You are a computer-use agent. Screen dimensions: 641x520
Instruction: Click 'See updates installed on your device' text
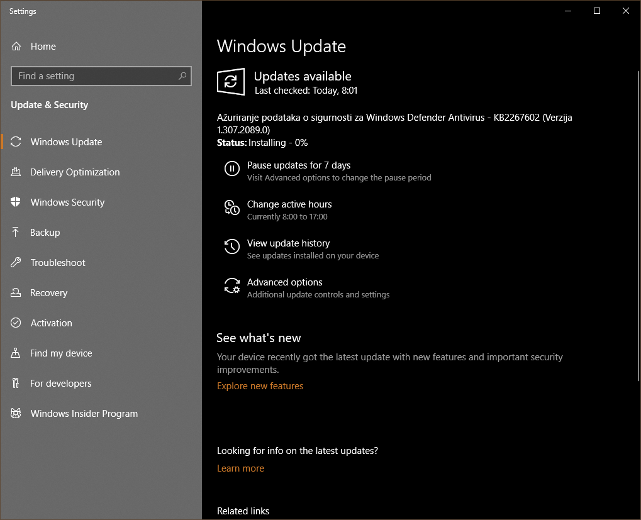click(313, 256)
